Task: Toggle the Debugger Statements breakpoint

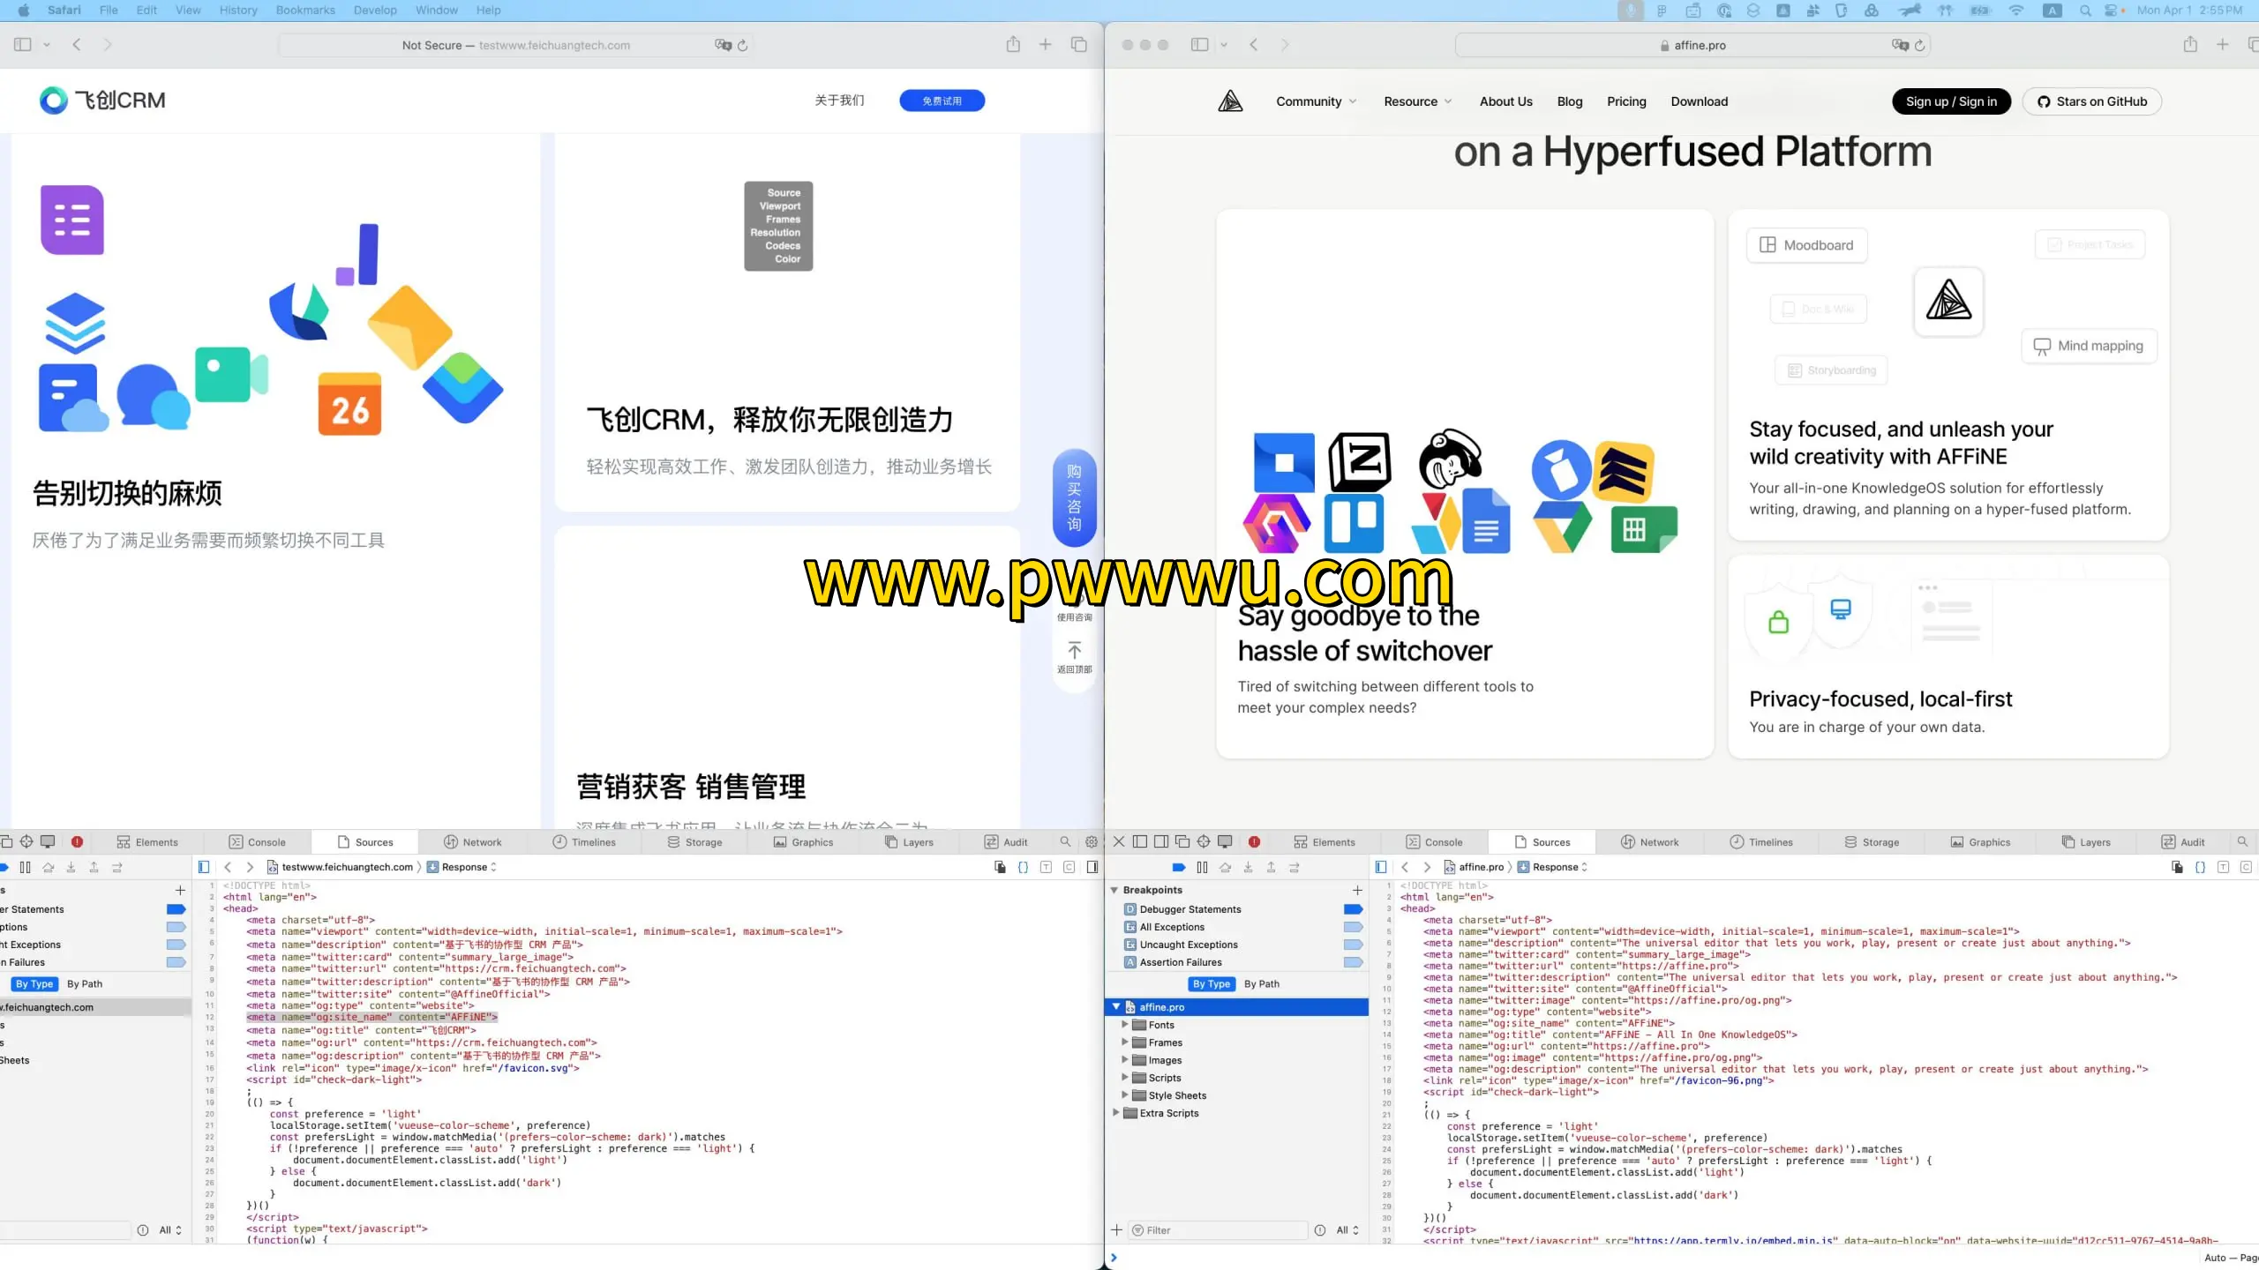Action: click(x=1353, y=909)
